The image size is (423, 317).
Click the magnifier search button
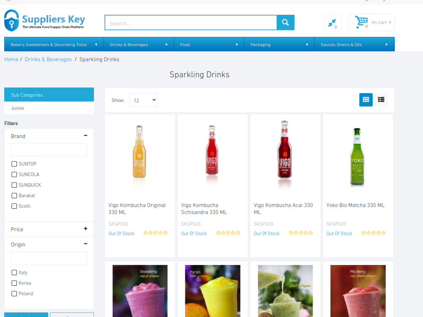tap(286, 22)
